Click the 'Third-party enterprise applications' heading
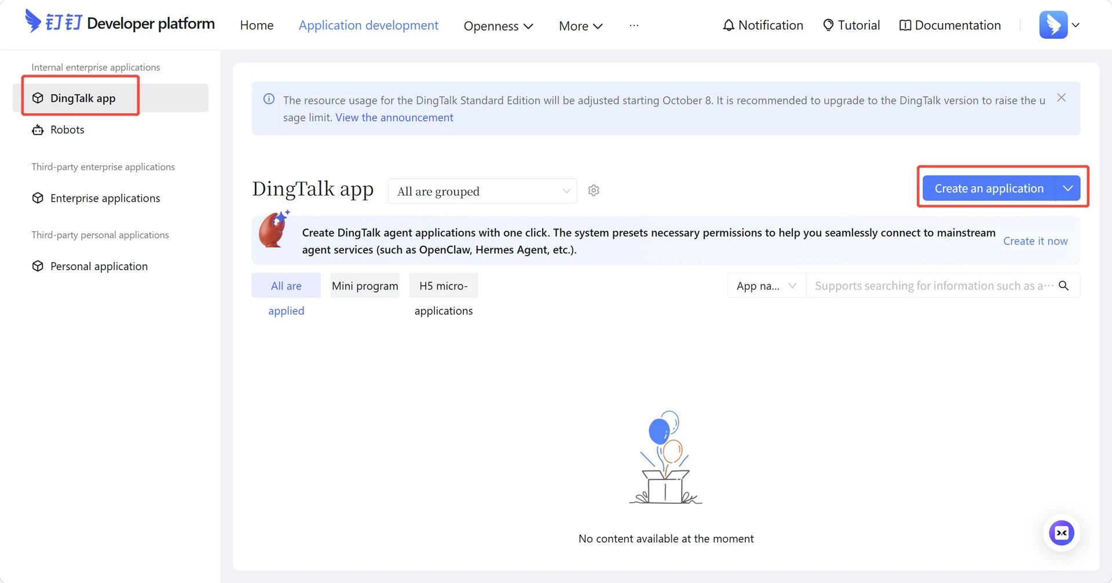 pos(103,167)
